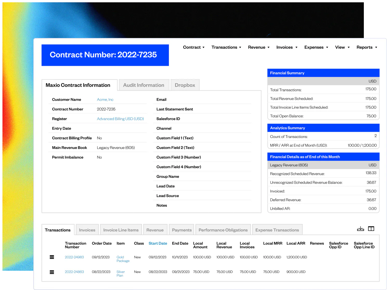Image resolution: width=387 pixels, height=290 pixels.
Task: Switch to the Expense Transactions tab
Action: tap(277, 230)
